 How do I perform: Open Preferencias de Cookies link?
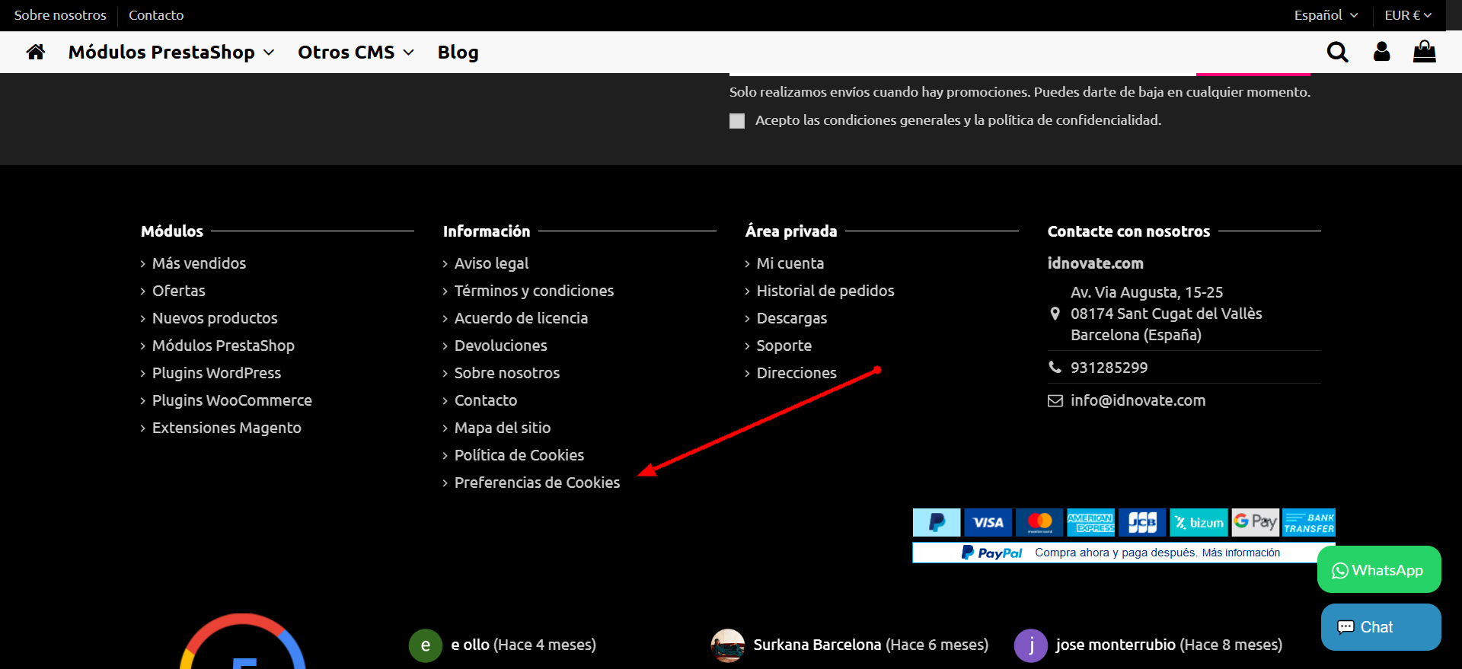tap(537, 483)
